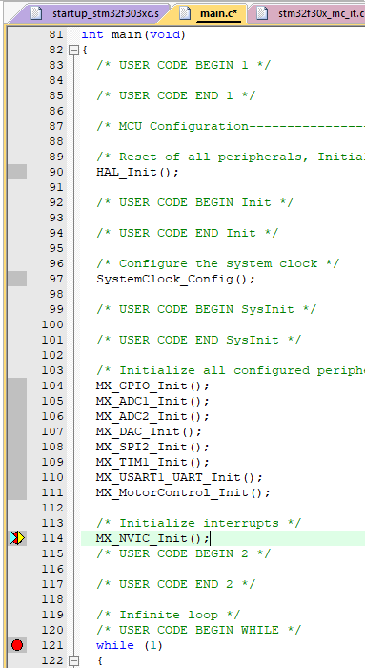The image size is (365, 668).
Task: Place cursor on MX_GPIO_Init() line
Action: (x=152, y=386)
